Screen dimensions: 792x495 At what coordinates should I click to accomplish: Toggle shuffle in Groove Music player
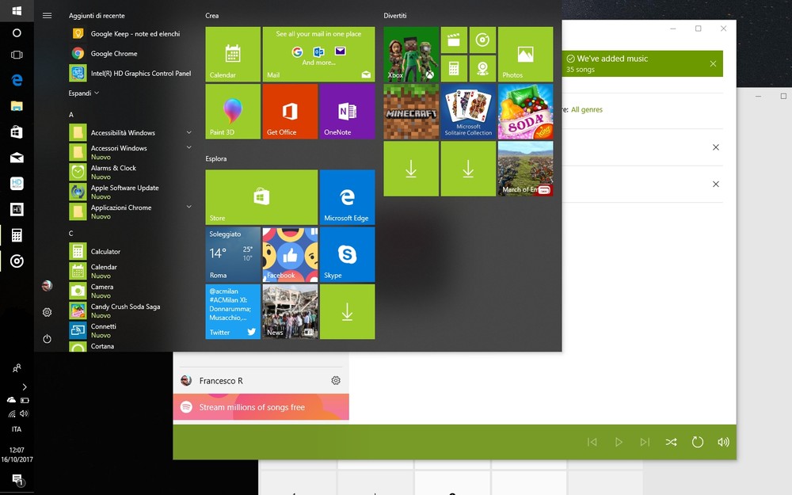(671, 442)
